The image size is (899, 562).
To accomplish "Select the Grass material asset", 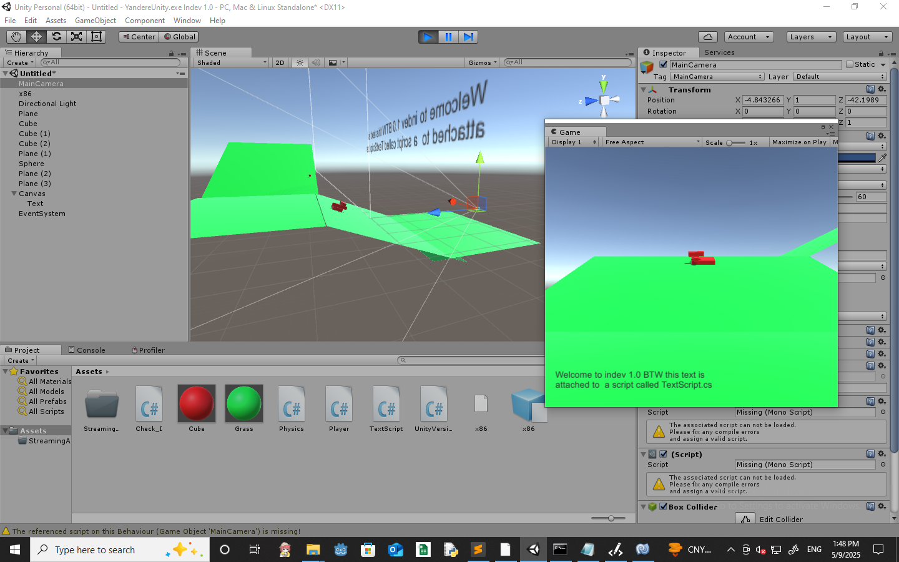I will click(x=244, y=408).
